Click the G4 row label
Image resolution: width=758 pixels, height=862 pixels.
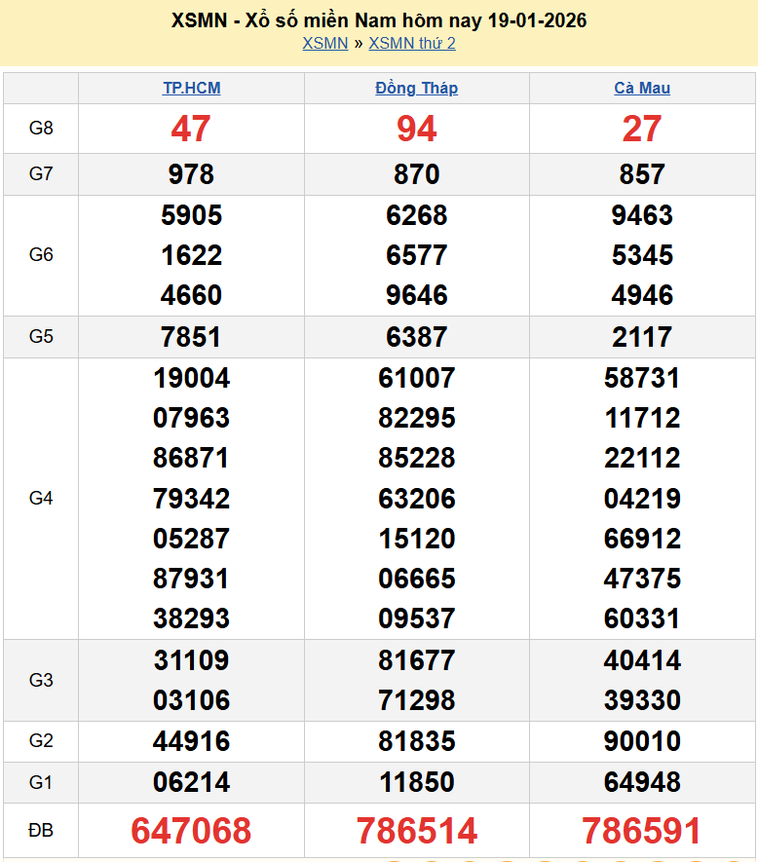41,499
